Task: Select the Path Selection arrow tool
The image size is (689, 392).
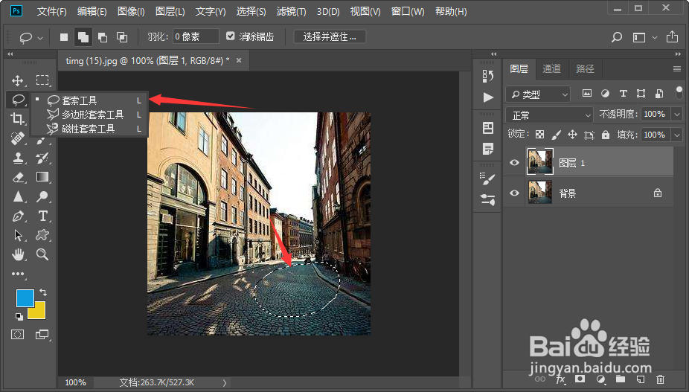Action: pos(18,235)
